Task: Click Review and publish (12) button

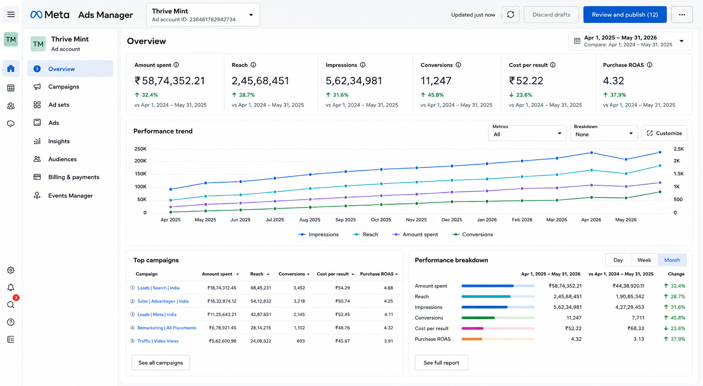Action: coord(625,15)
